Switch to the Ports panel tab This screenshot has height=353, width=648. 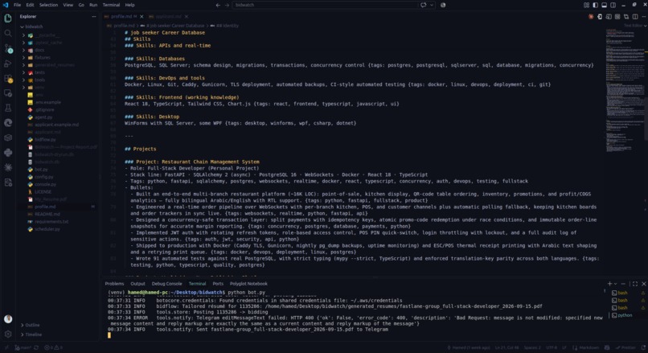tap(218, 284)
